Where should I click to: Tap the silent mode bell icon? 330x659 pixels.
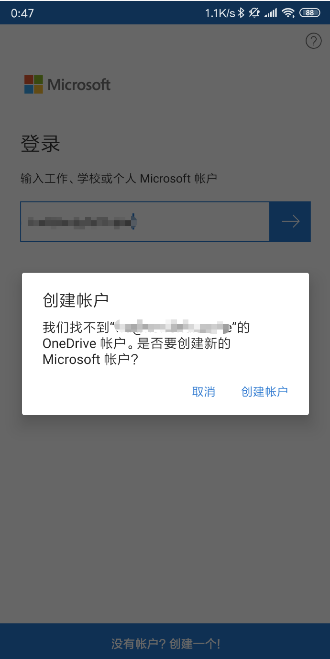(254, 13)
